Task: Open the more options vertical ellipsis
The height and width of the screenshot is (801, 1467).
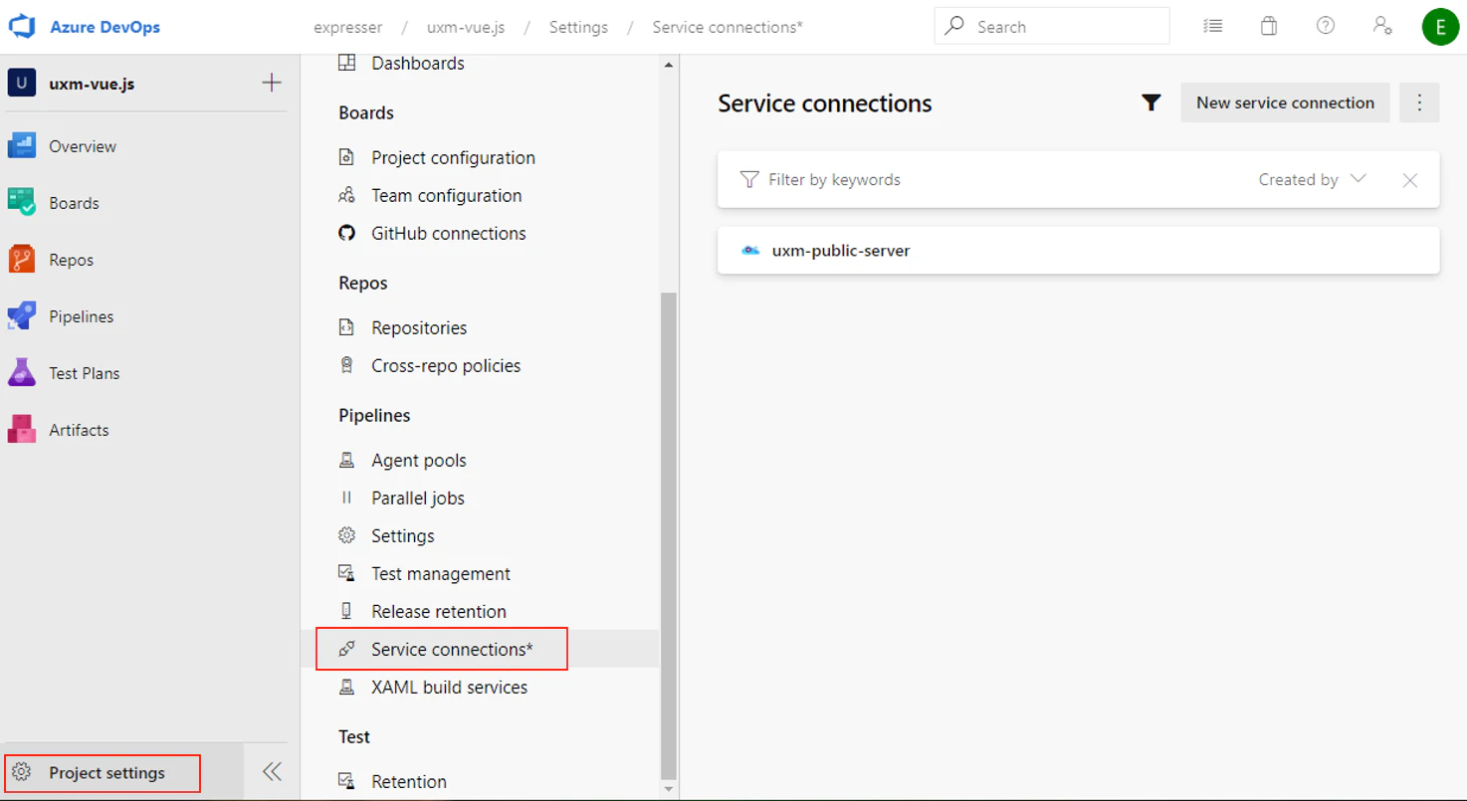Action: coord(1420,102)
